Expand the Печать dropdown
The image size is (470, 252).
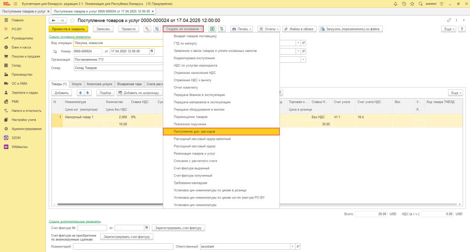point(241,29)
